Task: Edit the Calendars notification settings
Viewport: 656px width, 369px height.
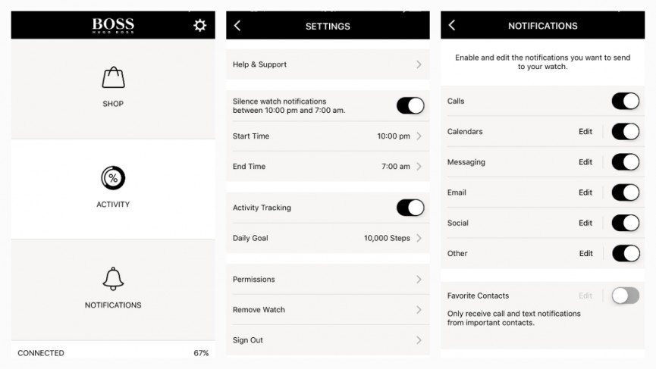Action: coord(585,132)
